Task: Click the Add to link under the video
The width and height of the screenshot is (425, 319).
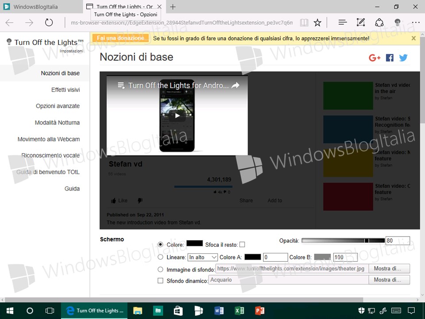Action: tap(275, 200)
